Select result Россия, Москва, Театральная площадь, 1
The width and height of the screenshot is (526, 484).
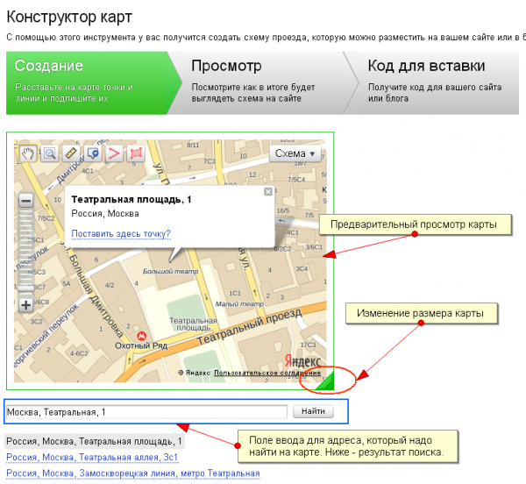[x=95, y=441]
